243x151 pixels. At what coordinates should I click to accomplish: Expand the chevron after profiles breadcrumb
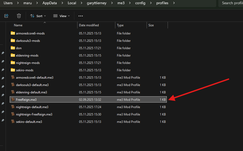[x=174, y=3]
